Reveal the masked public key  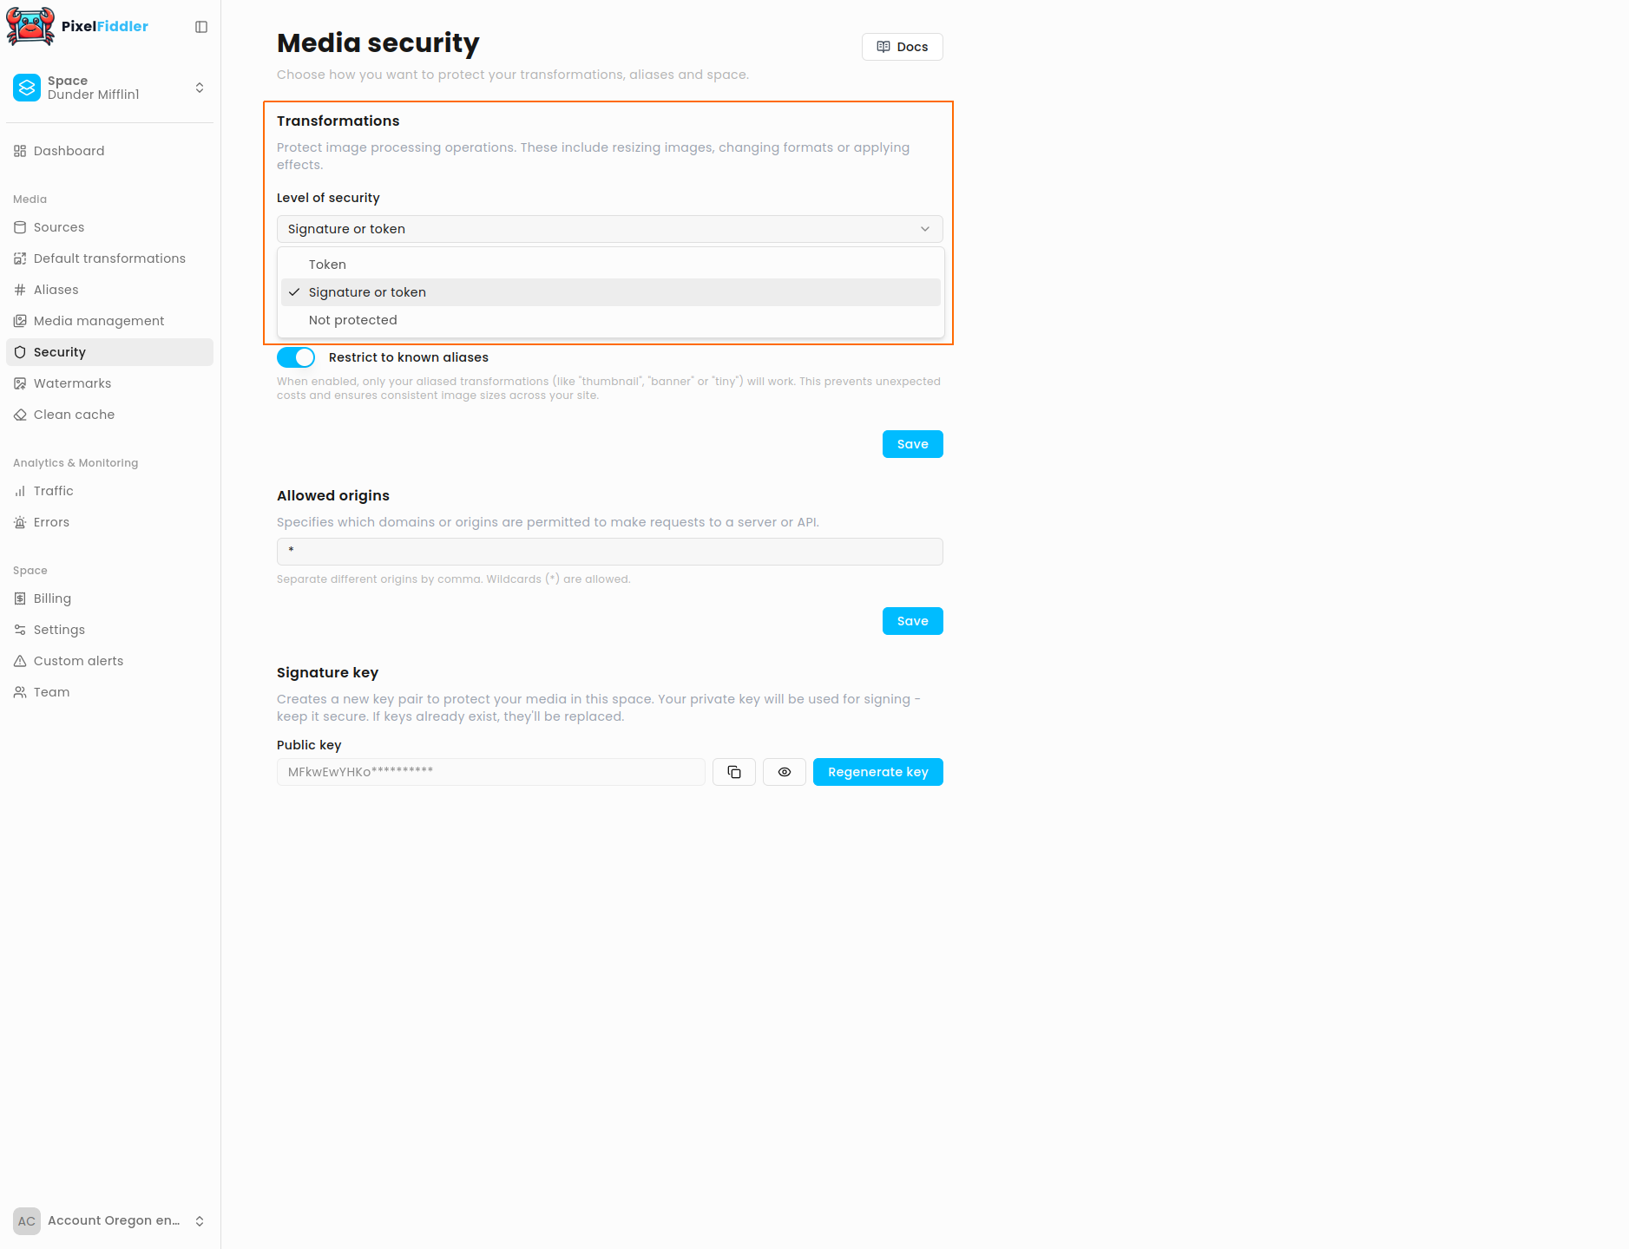(x=785, y=772)
